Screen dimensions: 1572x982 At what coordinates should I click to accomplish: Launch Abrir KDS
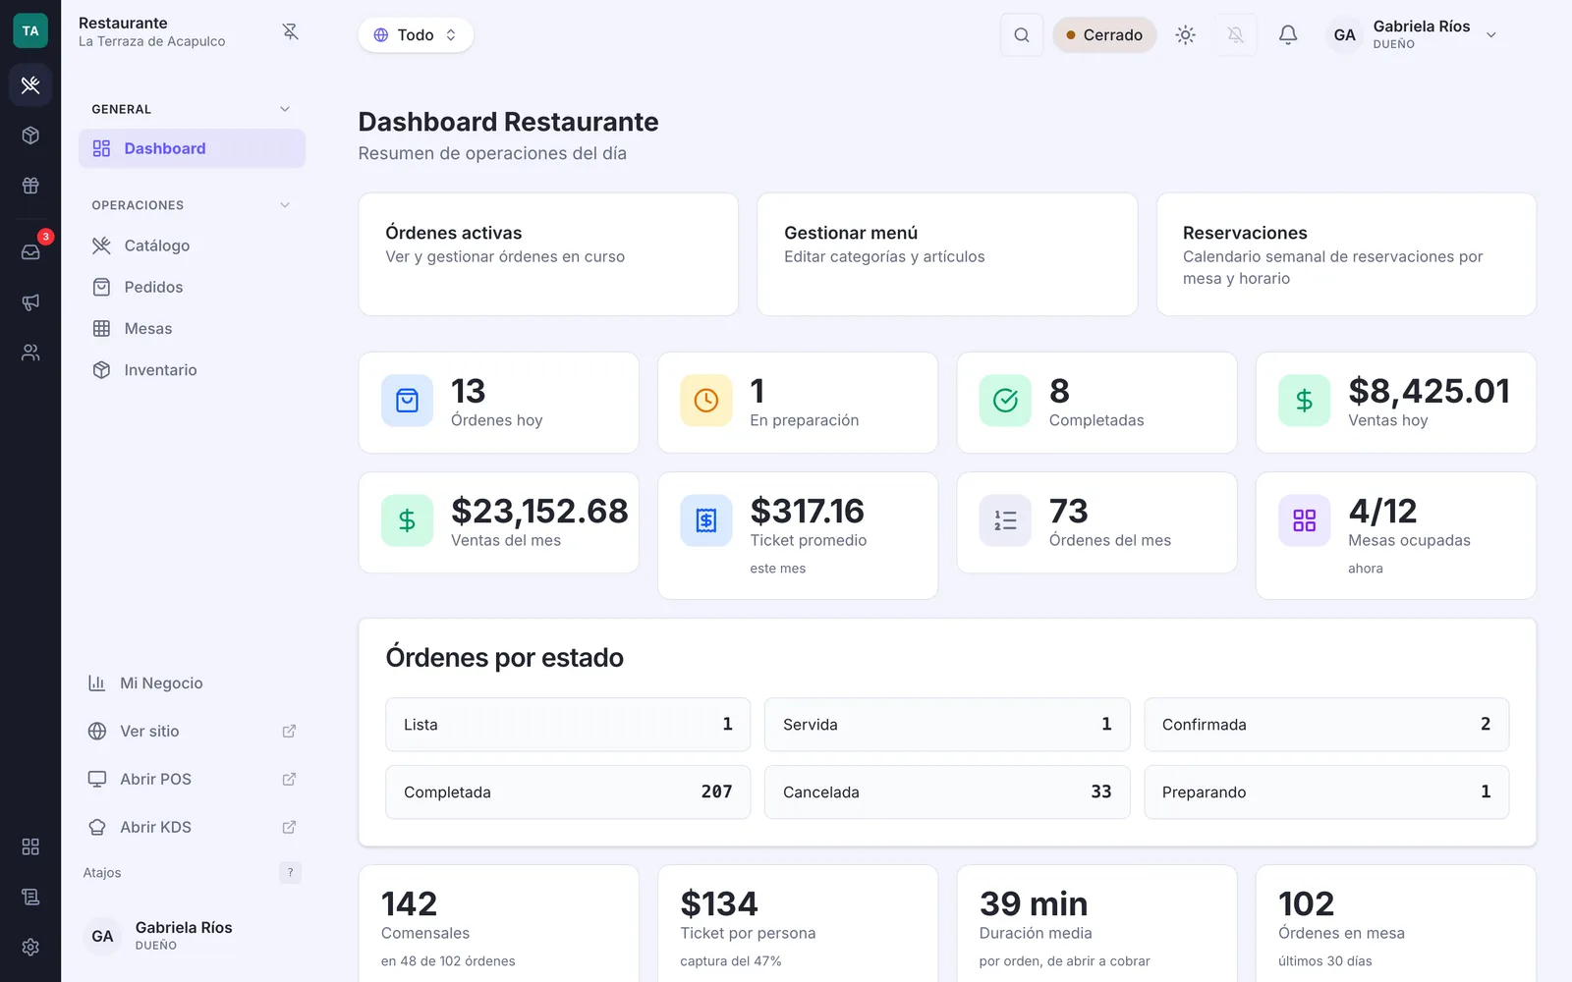coord(192,828)
